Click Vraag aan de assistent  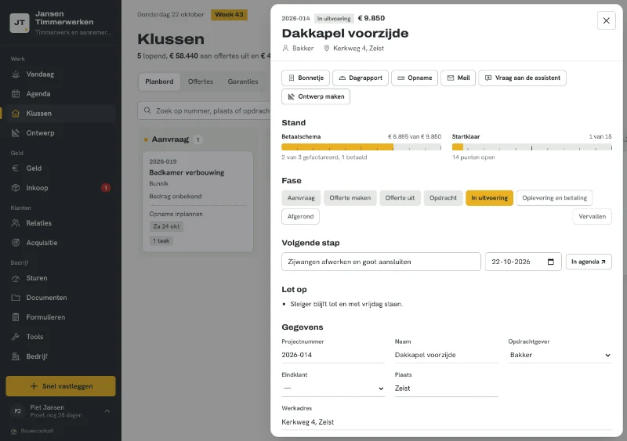point(522,78)
